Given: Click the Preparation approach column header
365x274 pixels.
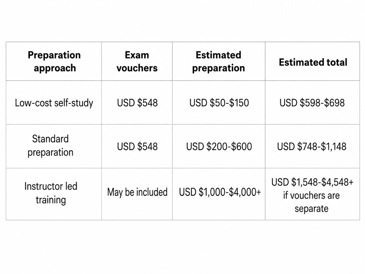Looking at the screenshot, I should pyautogui.click(x=54, y=61).
